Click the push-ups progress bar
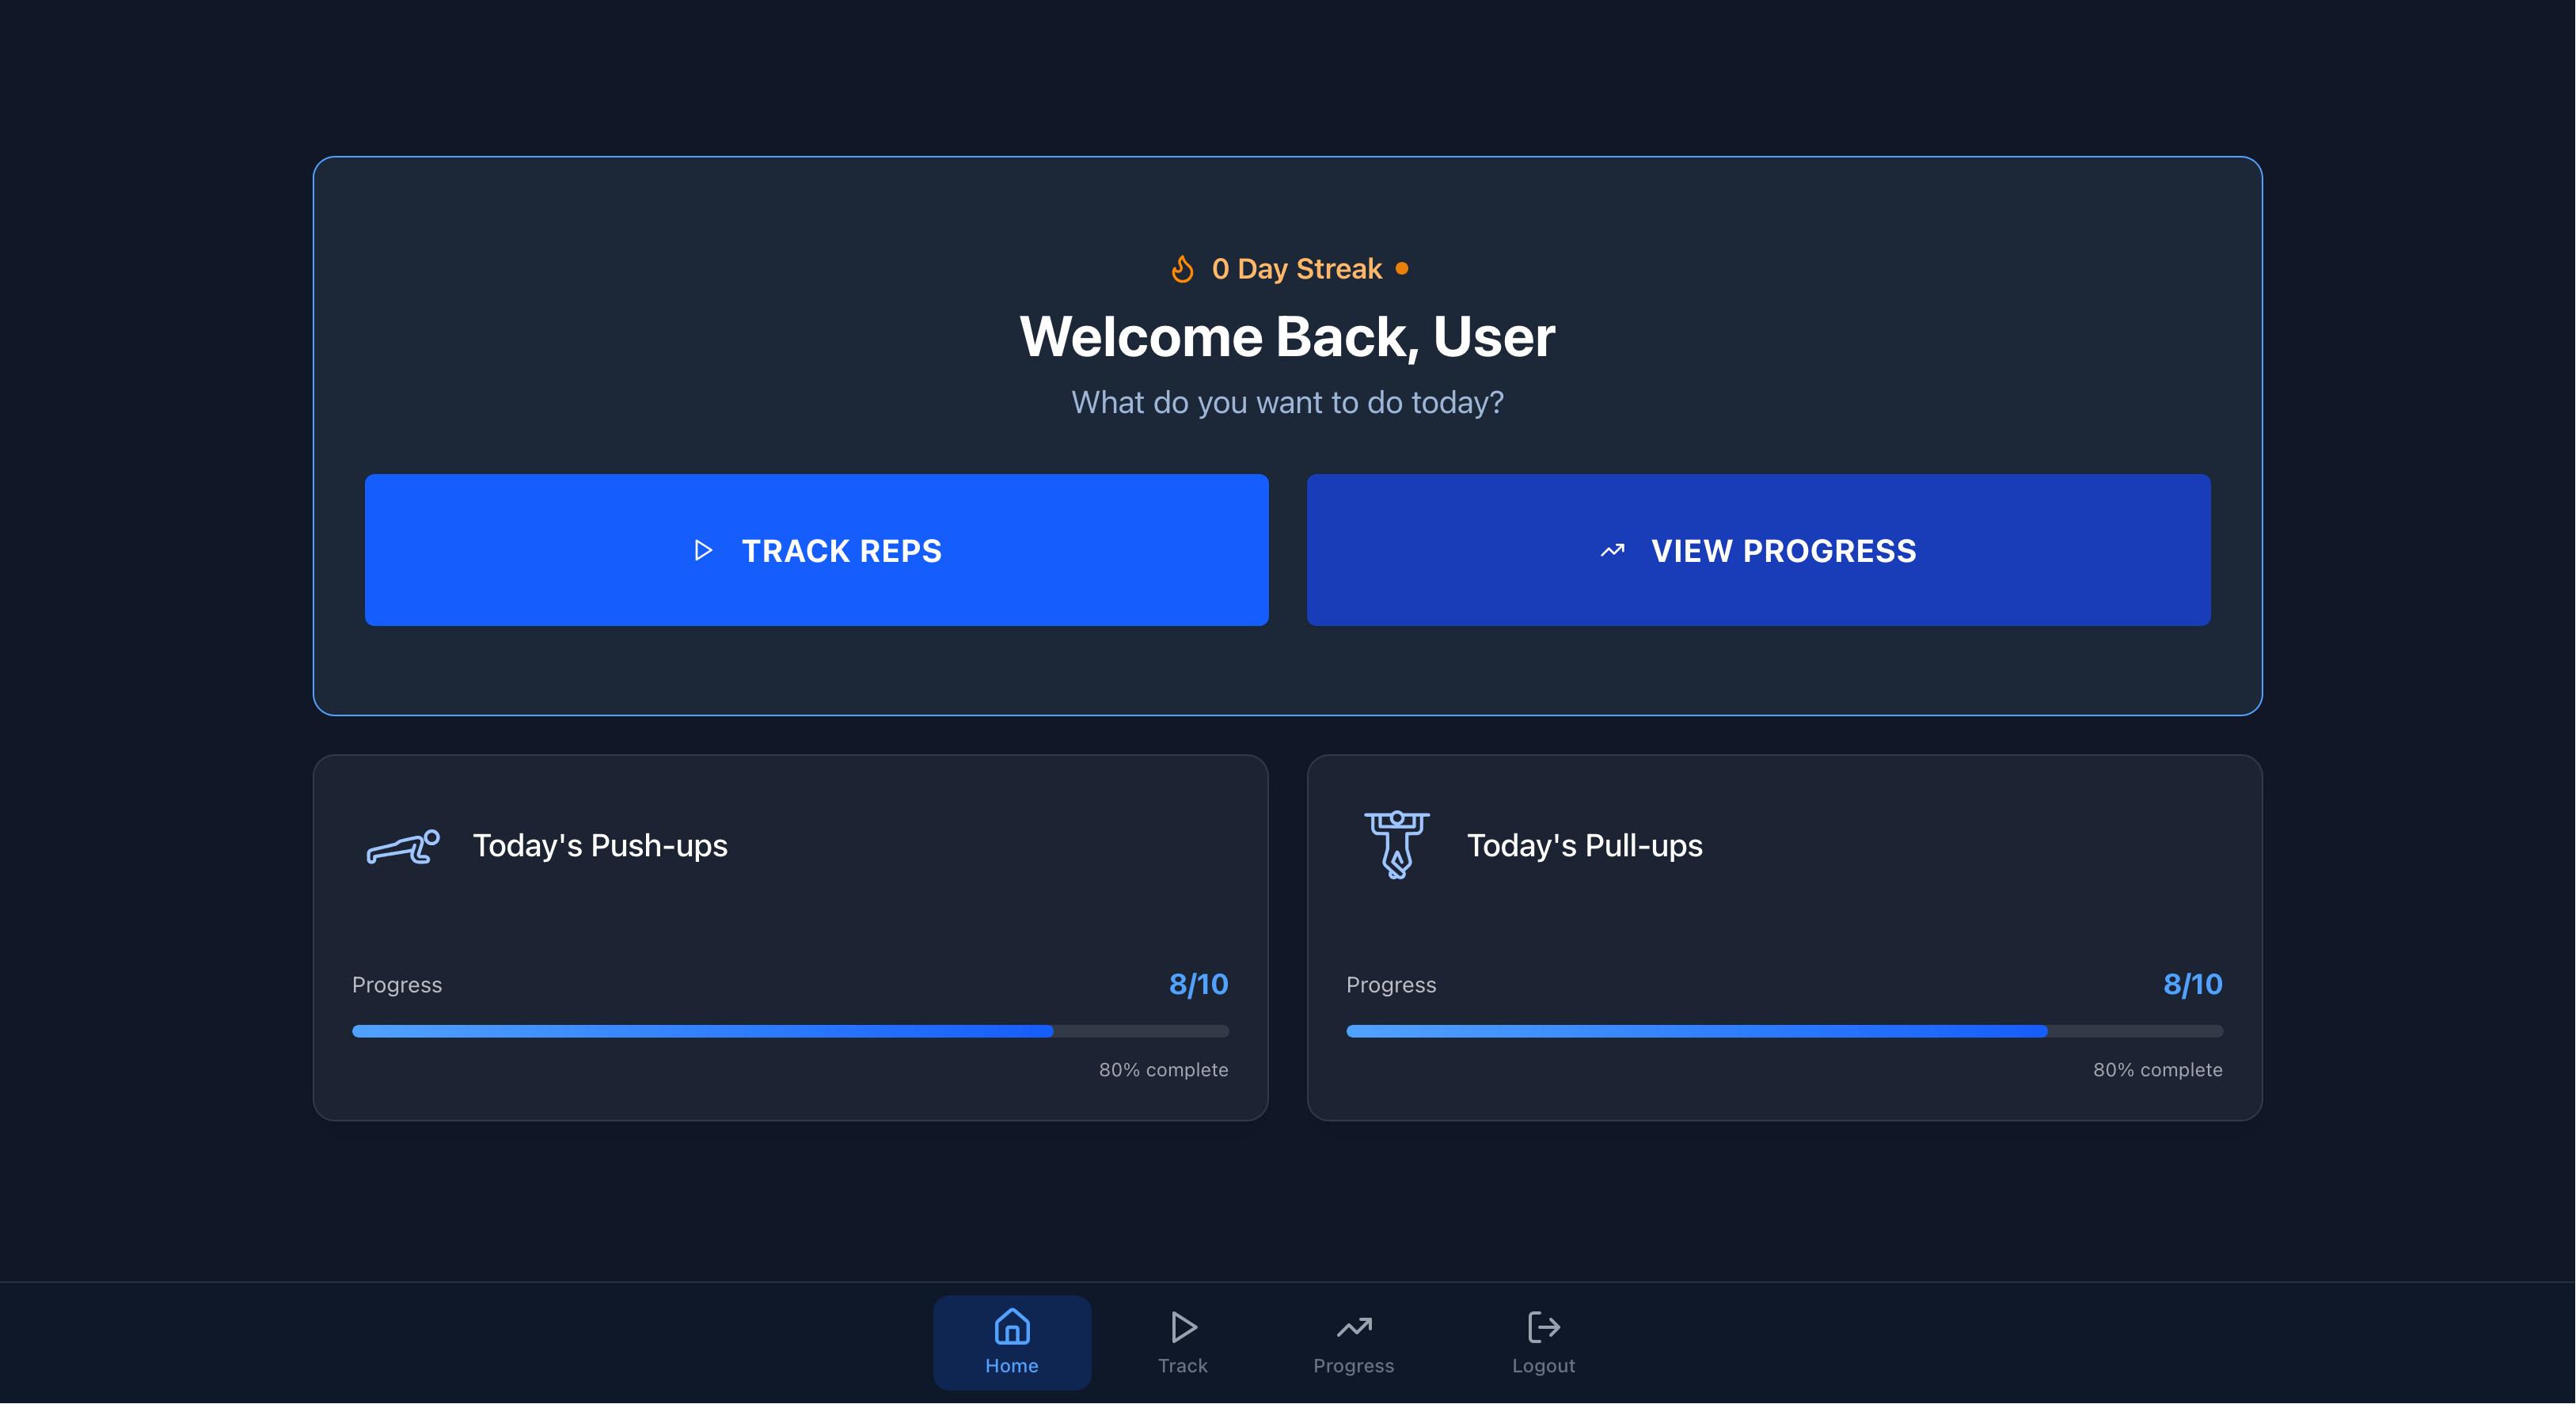The width and height of the screenshot is (2576, 1404). (x=790, y=1031)
